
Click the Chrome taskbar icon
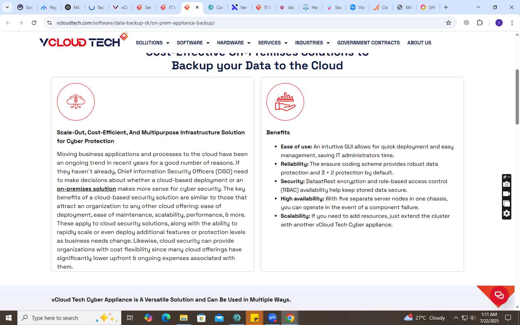(x=290, y=318)
